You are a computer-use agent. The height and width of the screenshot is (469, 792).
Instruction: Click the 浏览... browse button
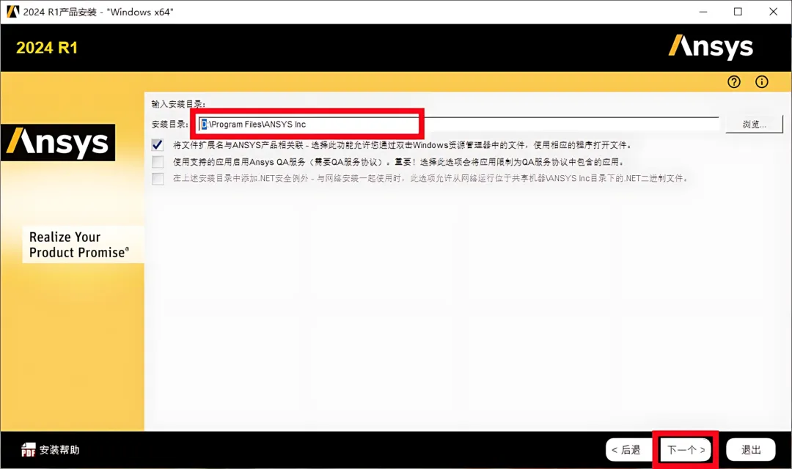click(x=754, y=124)
